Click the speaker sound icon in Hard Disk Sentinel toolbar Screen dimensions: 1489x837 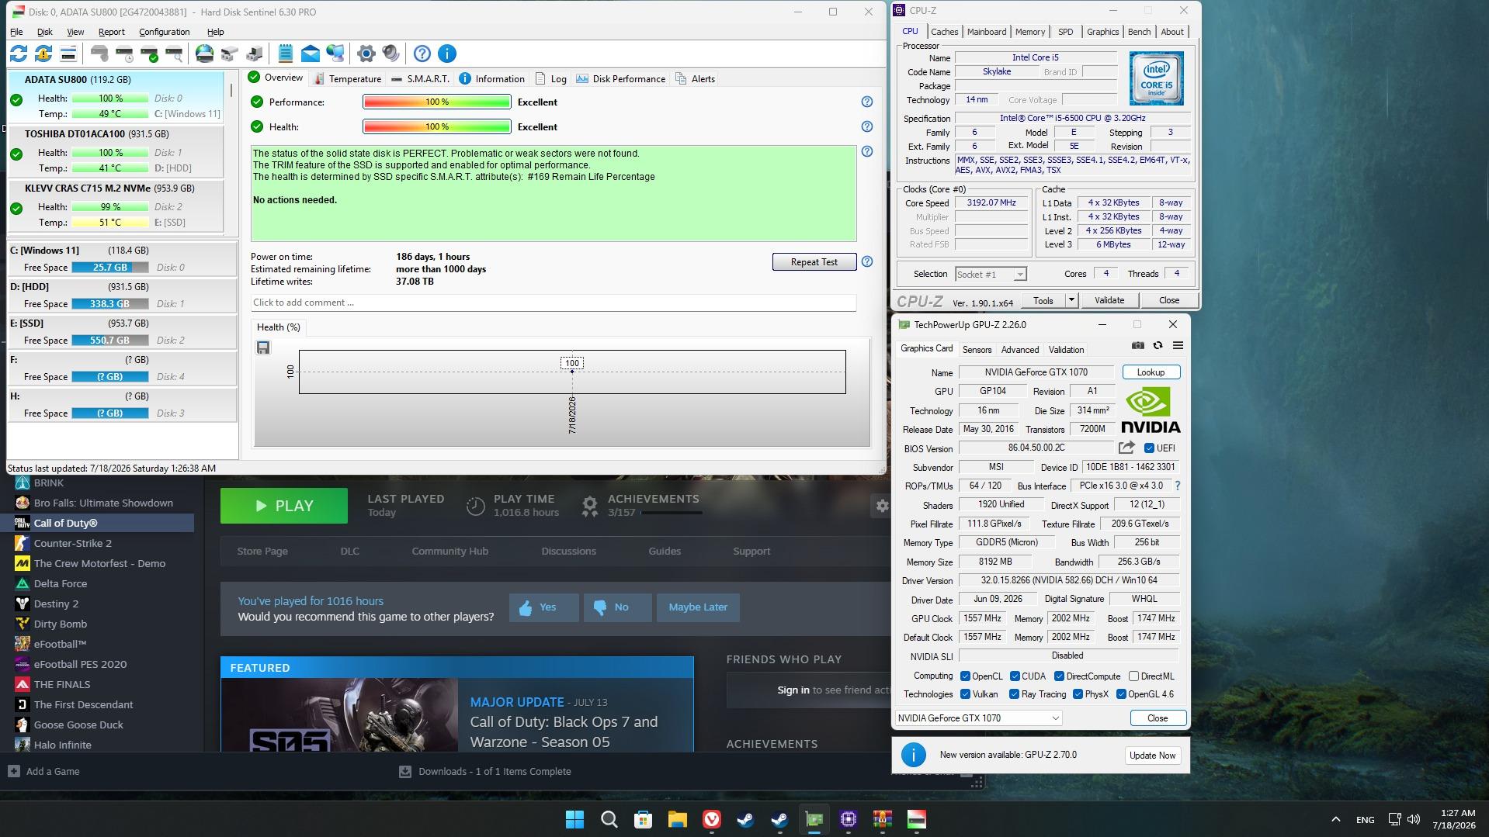coord(391,54)
